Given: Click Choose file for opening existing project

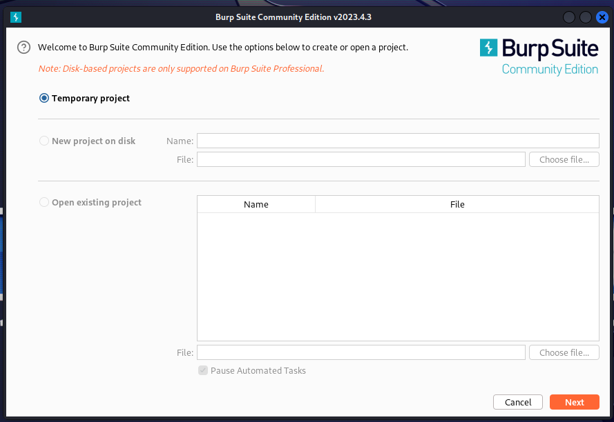Looking at the screenshot, I should 564,352.
